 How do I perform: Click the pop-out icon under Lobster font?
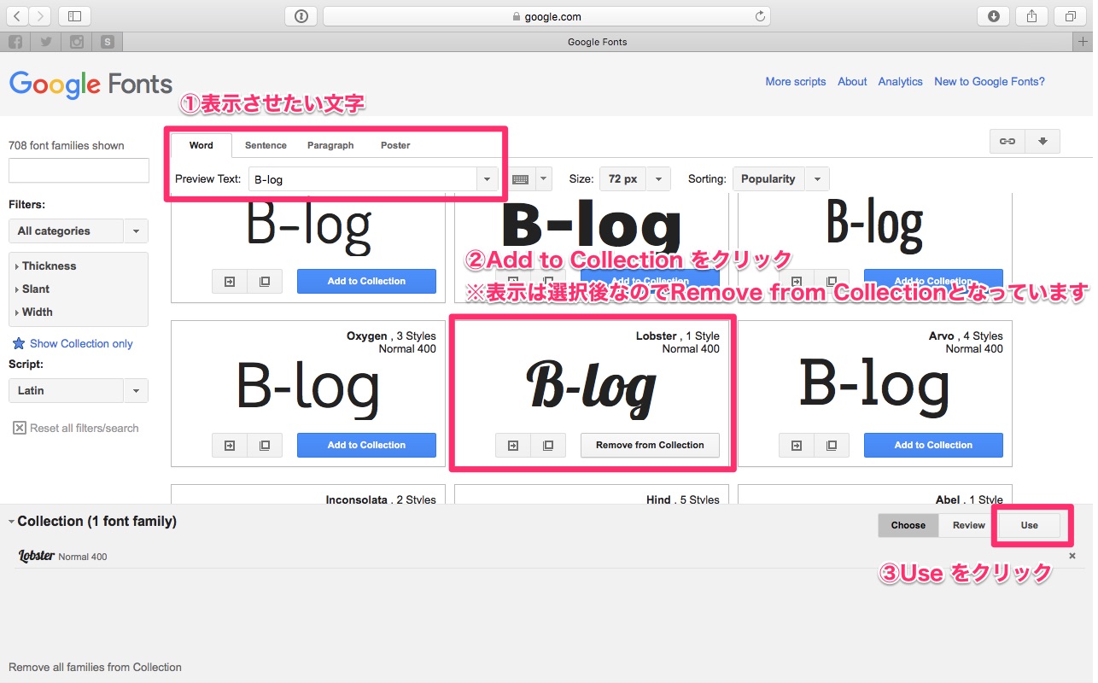coord(548,446)
